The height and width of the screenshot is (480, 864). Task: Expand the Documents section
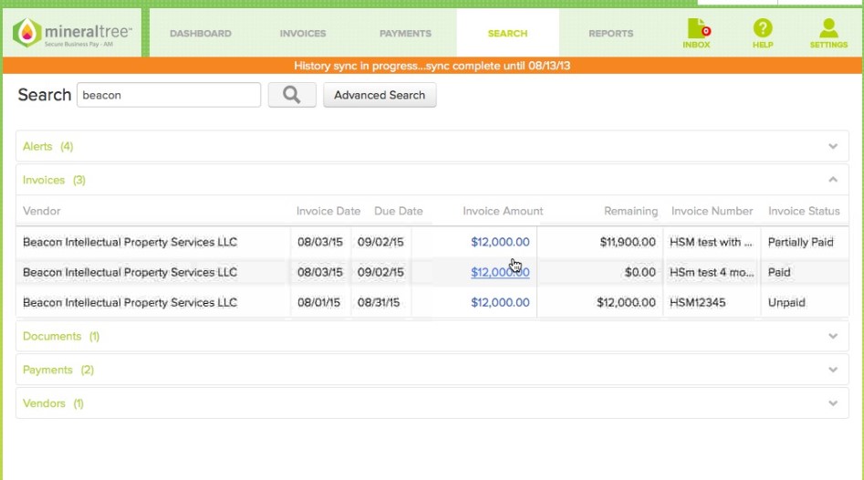832,336
